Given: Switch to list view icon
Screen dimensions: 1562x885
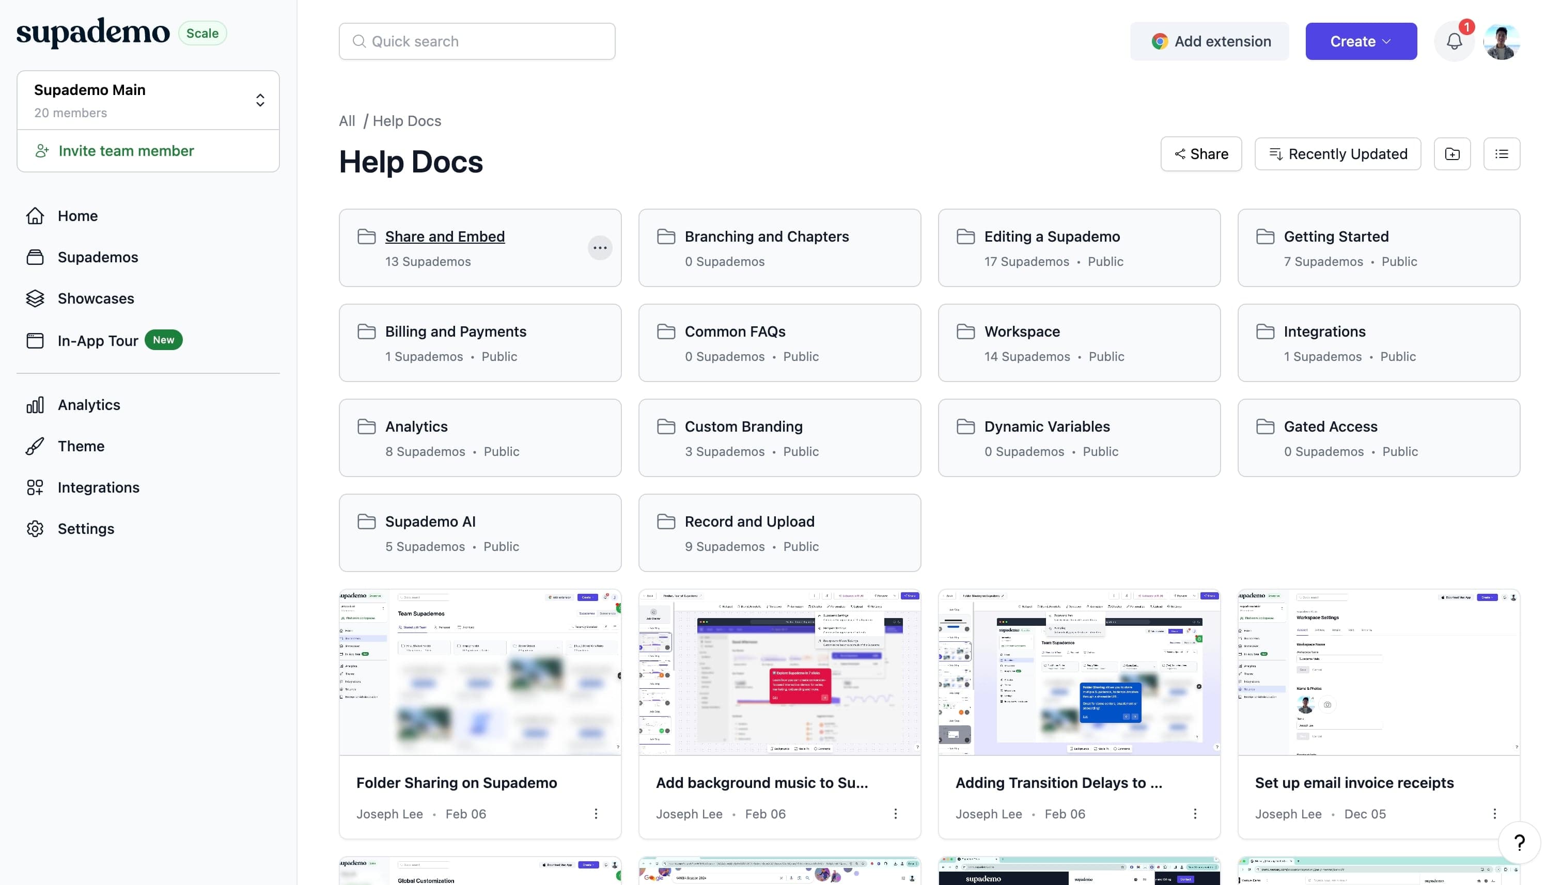Looking at the screenshot, I should coord(1501,154).
